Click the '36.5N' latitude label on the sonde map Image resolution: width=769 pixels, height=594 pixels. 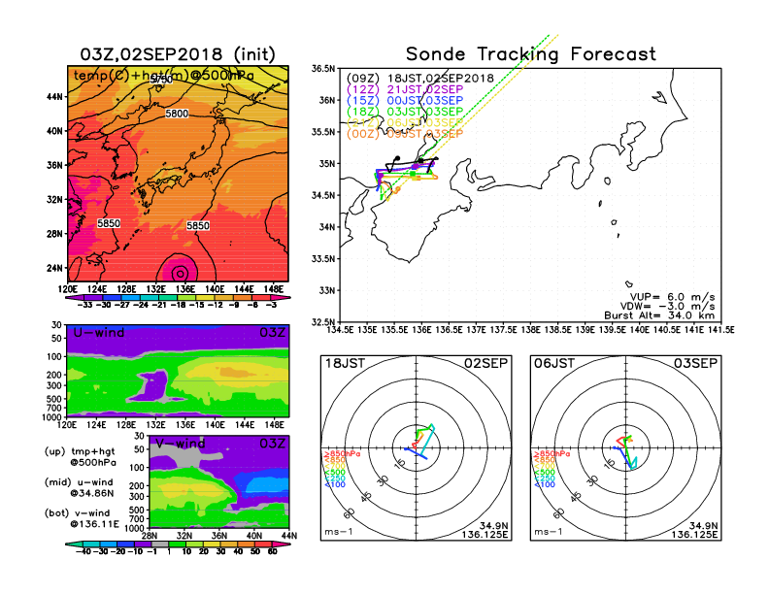[x=323, y=69]
